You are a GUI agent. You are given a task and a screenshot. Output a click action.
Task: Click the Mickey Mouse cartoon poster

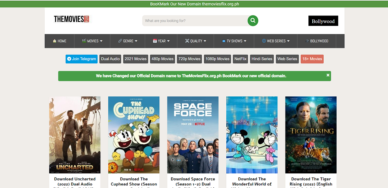pos(252,135)
